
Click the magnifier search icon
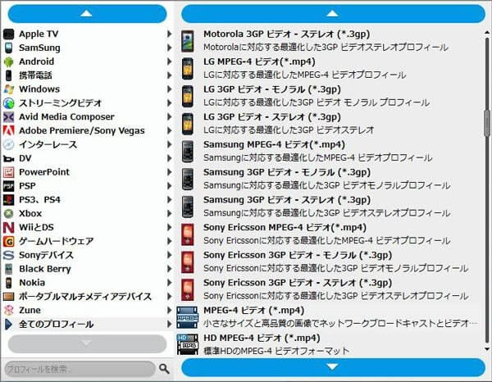[x=164, y=369]
